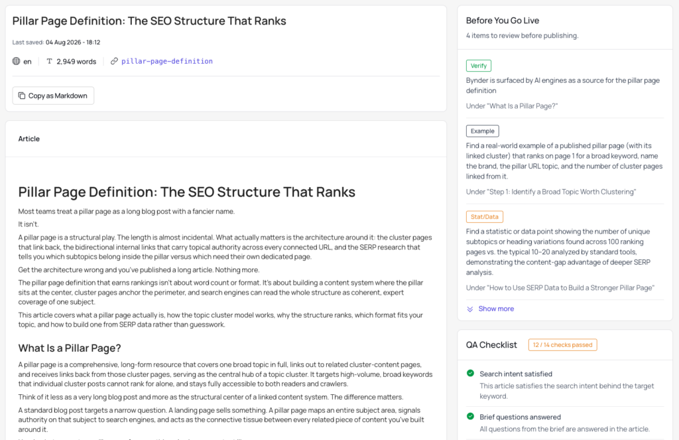The height and width of the screenshot is (440, 679).
Task: Open the Article section tab
Action: (x=29, y=139)
